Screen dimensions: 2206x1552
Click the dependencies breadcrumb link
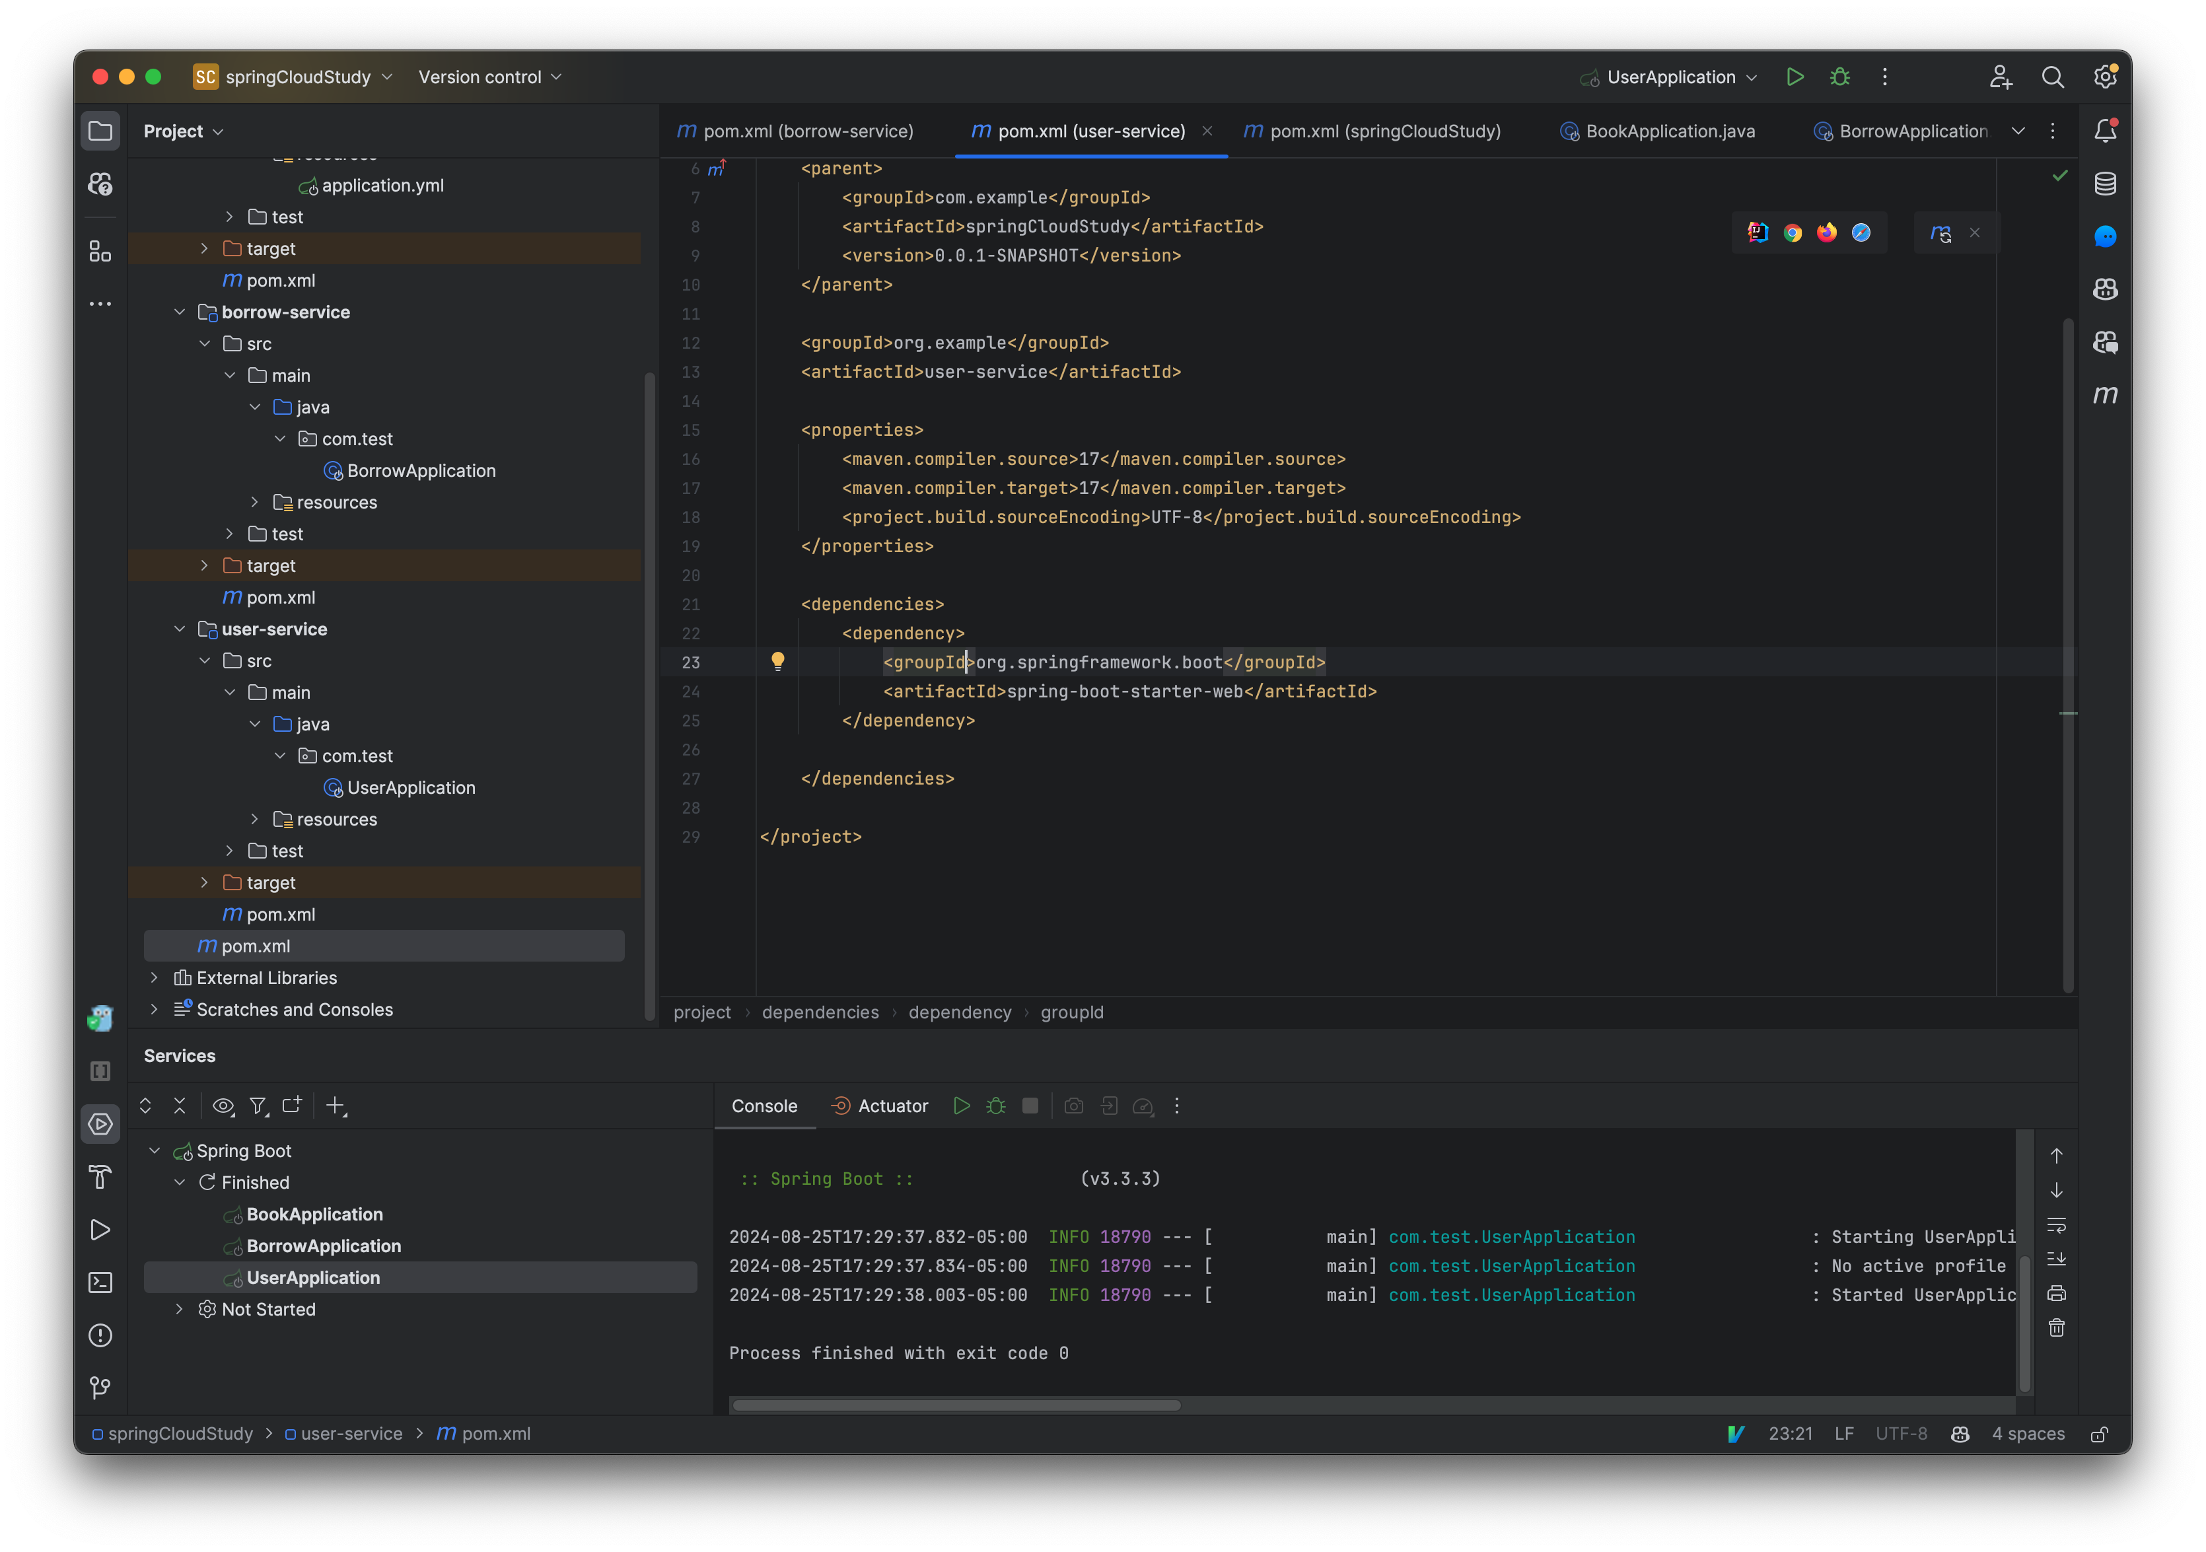[x=820, y=1012]
